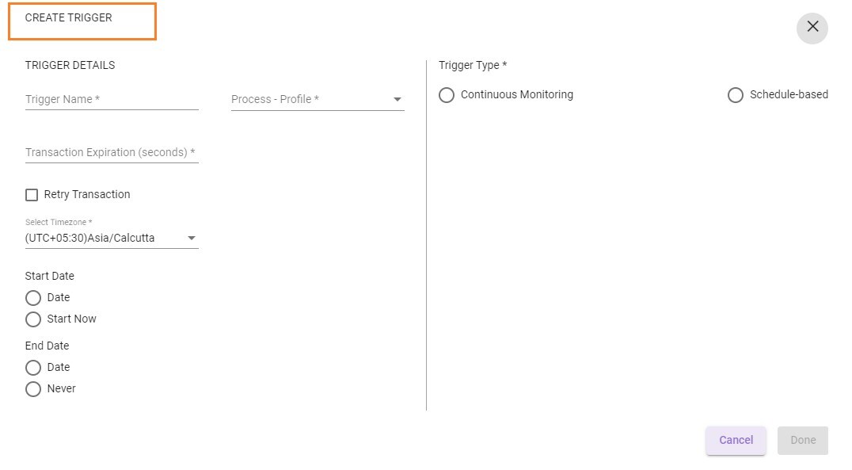
Task: Choose Date under End Date
Action: (x=33, y=368)
